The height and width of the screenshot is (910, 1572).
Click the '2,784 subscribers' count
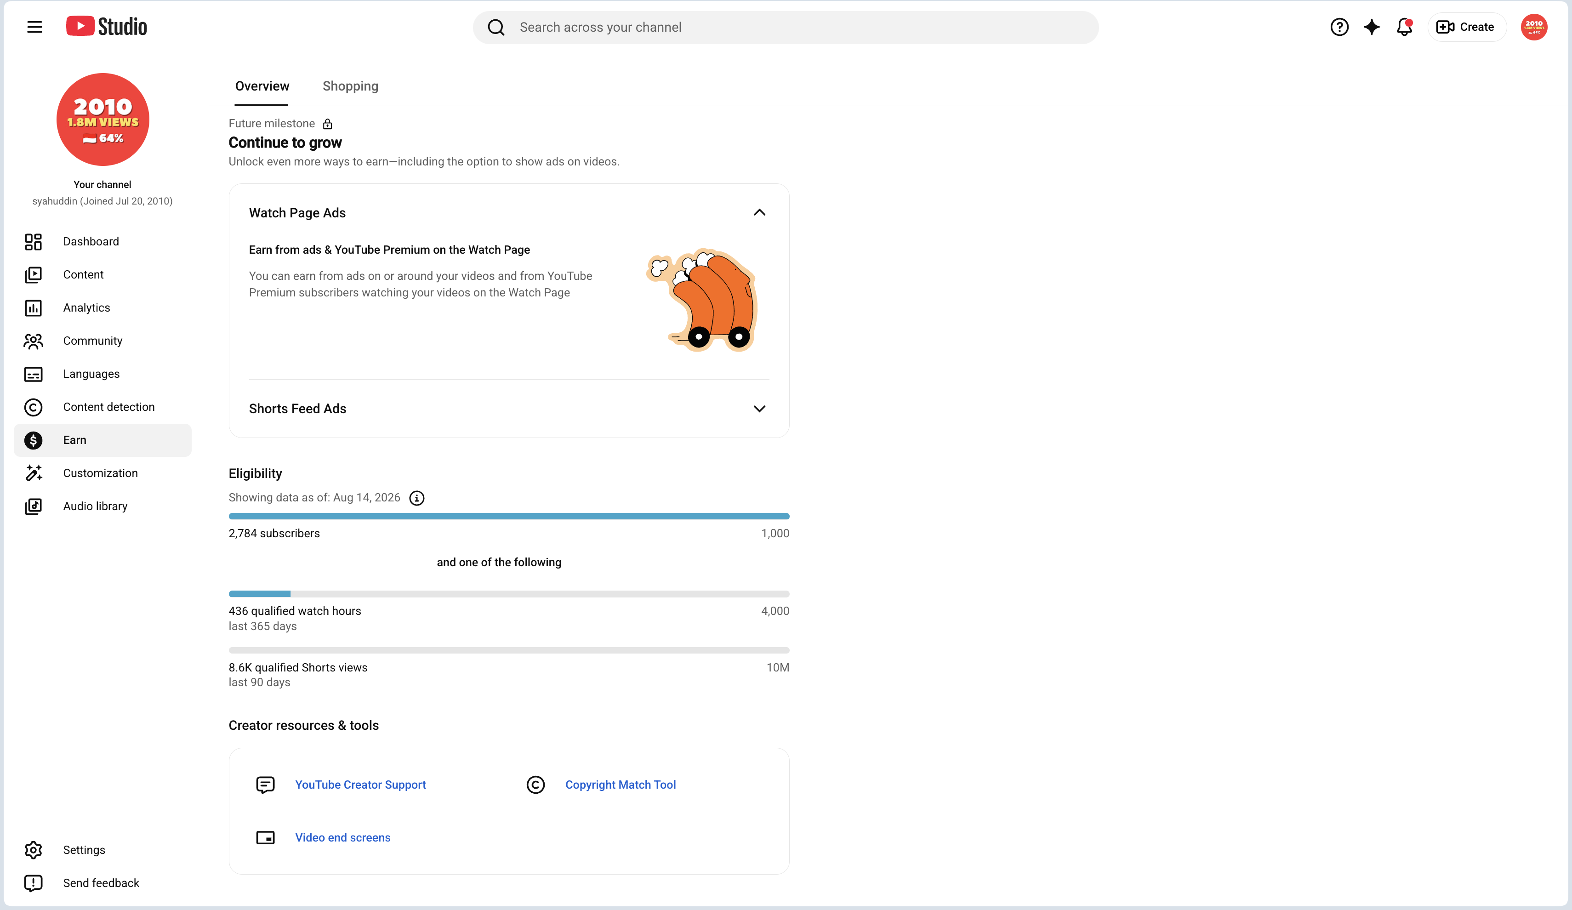coord(274,533)
